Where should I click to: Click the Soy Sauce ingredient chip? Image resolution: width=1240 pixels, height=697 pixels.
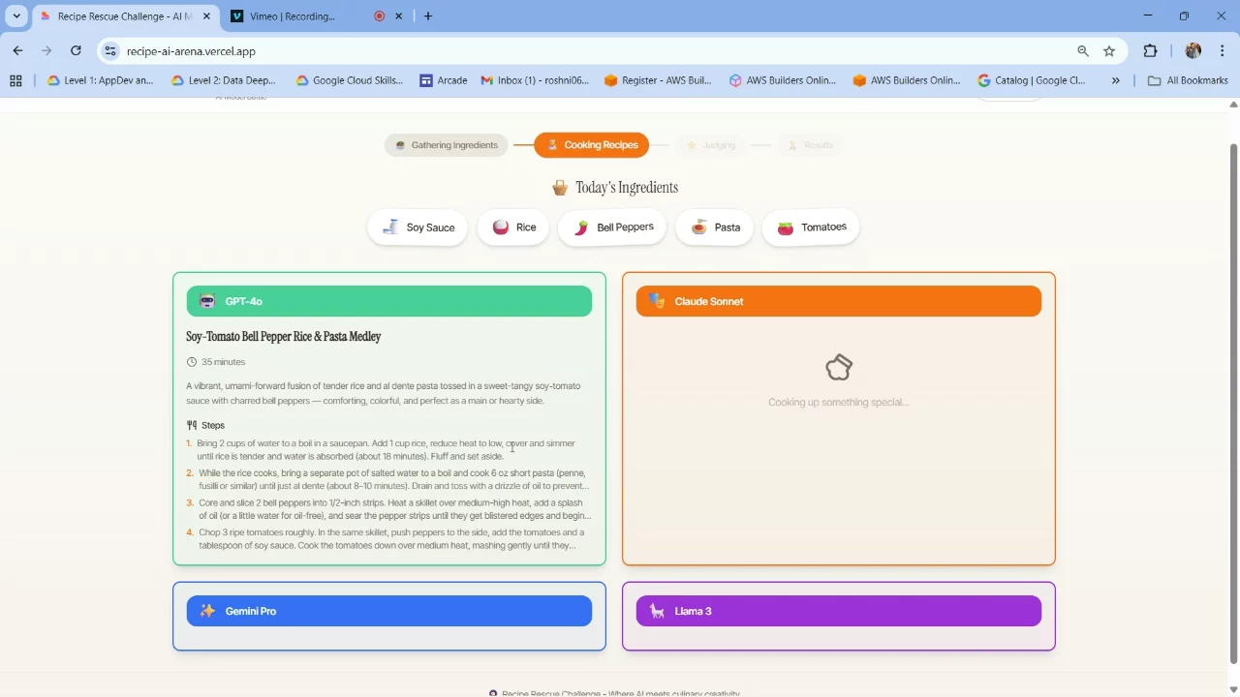pyautogui.click(x=418, y=227)
